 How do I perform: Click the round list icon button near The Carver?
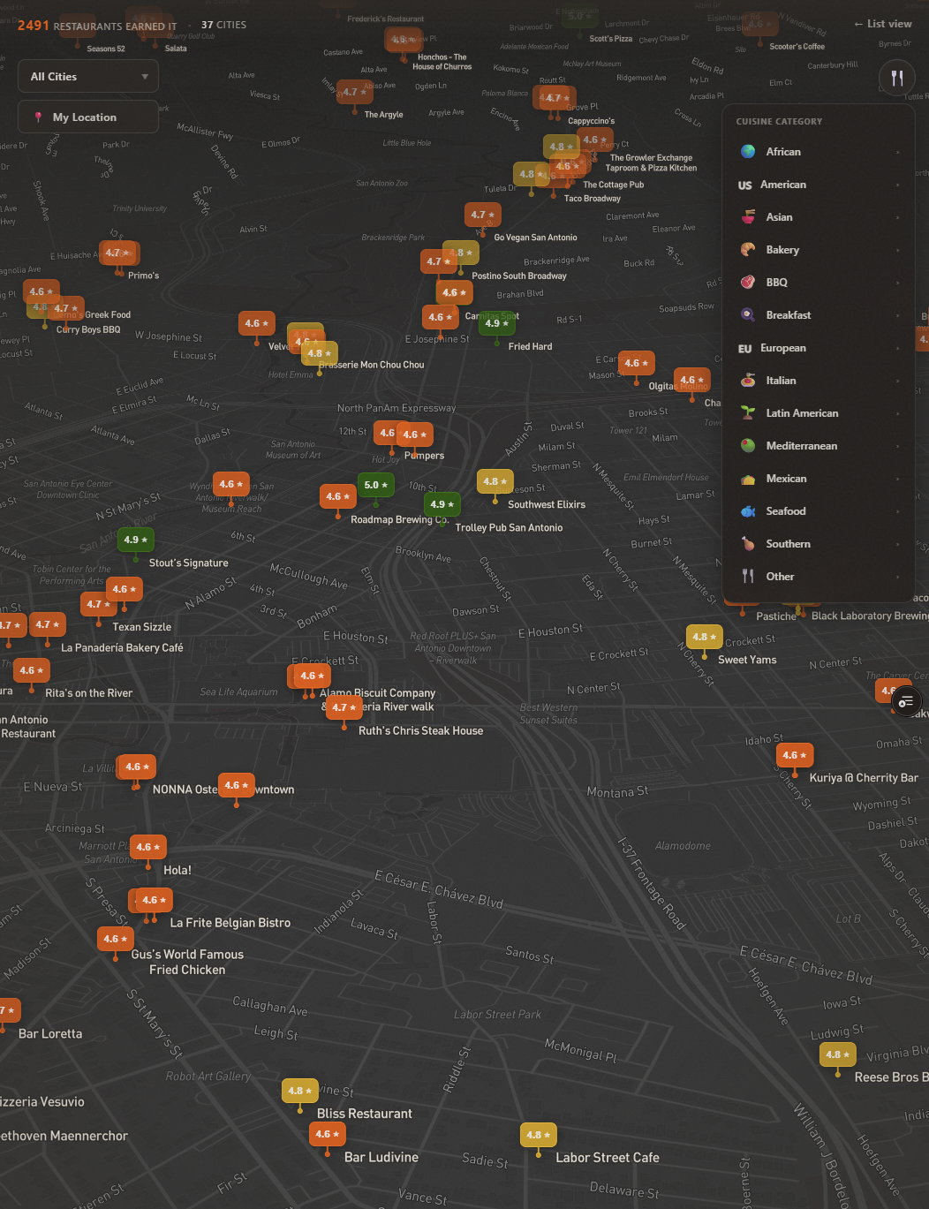pyautogui.click(x=905, y=702)
